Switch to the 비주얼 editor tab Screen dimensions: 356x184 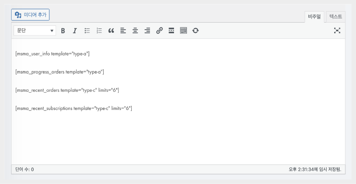(315, 16)
